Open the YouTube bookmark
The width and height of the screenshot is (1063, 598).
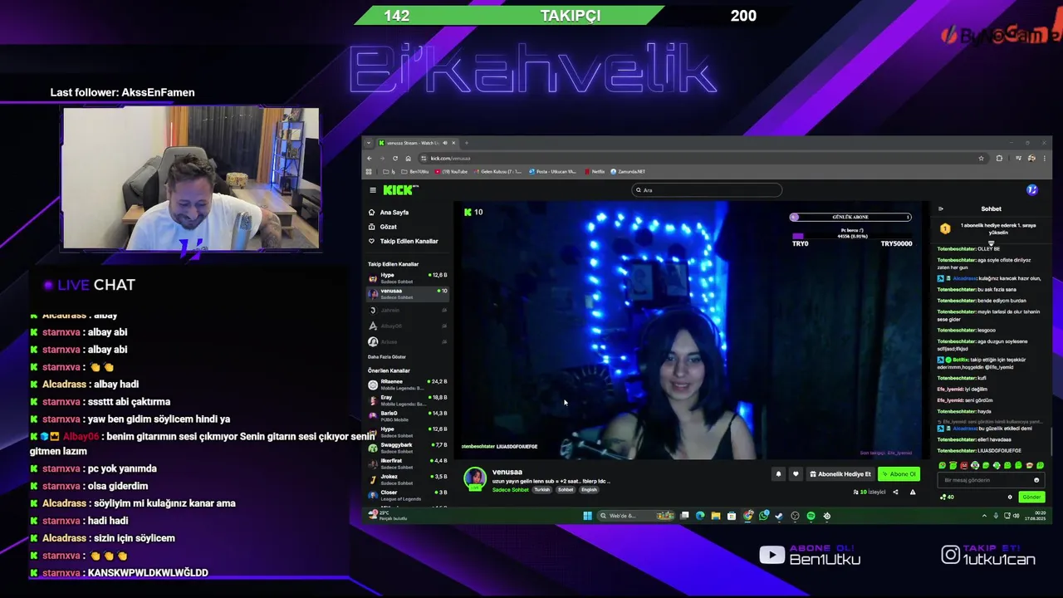(451, 172)
